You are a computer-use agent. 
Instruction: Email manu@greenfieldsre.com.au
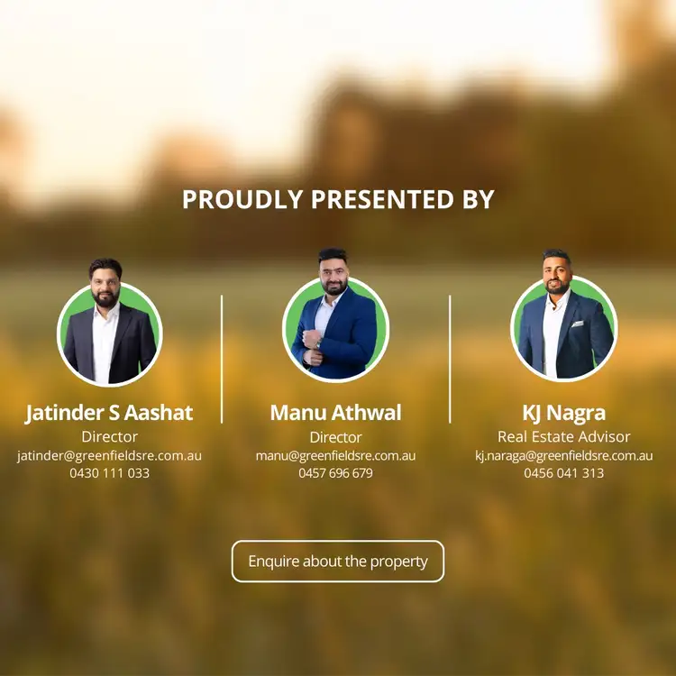[335, 456]
